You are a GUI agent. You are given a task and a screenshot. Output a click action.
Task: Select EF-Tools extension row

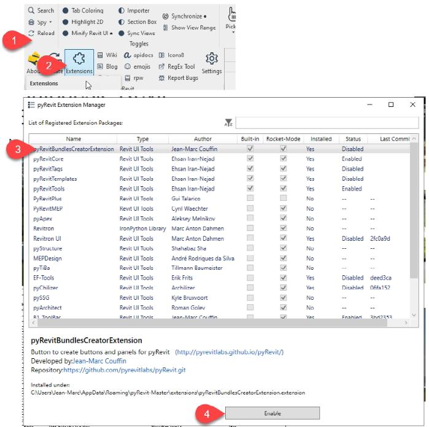tap(220, 278)
